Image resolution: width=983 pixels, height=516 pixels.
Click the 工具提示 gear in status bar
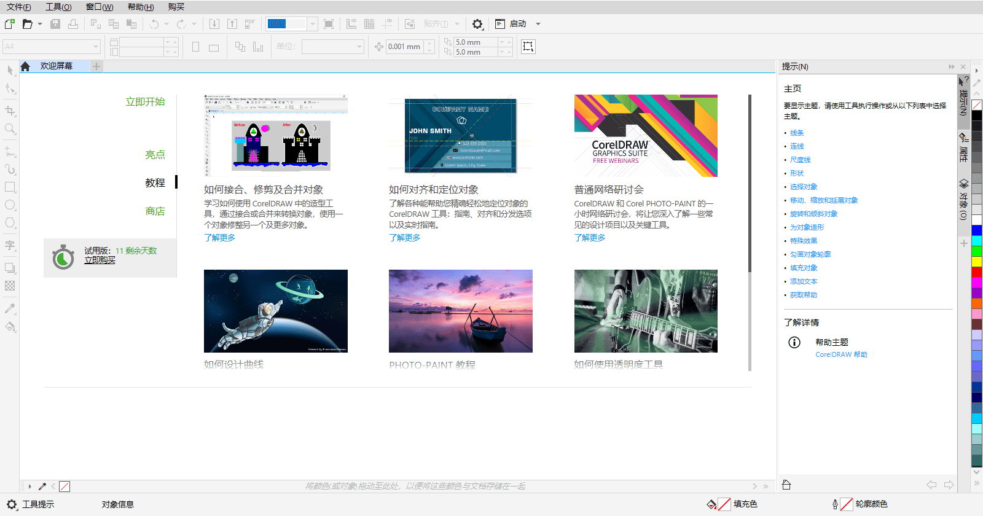coord(12,504)
